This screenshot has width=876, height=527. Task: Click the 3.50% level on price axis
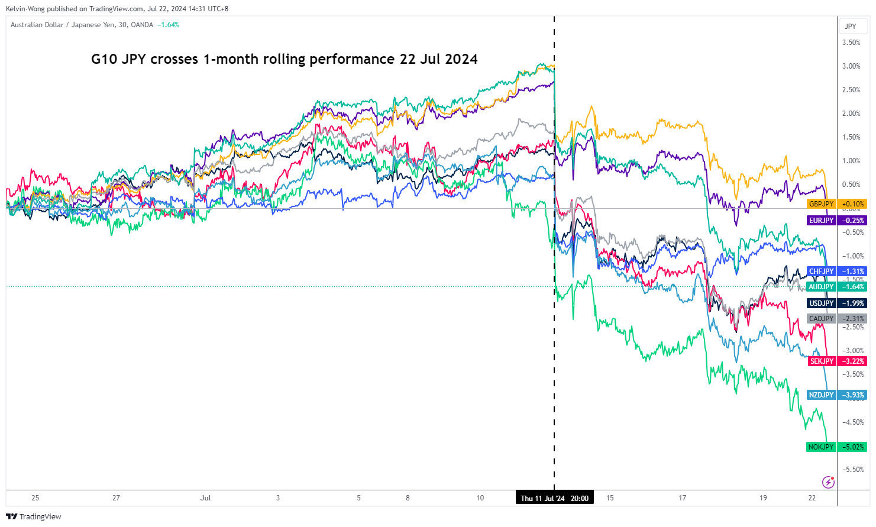851,43
